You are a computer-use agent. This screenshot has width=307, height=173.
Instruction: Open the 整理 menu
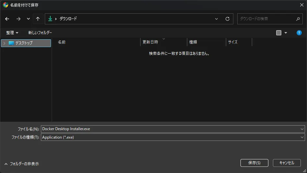pyautogui.click(x=12, y=33)
